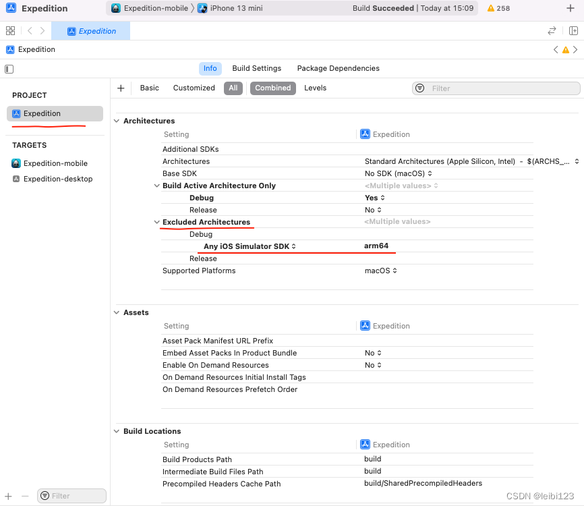Viewport: 584px width, 506px height.
Task: Click Build Succeeded status message
Action: click(x=413, y=8)
